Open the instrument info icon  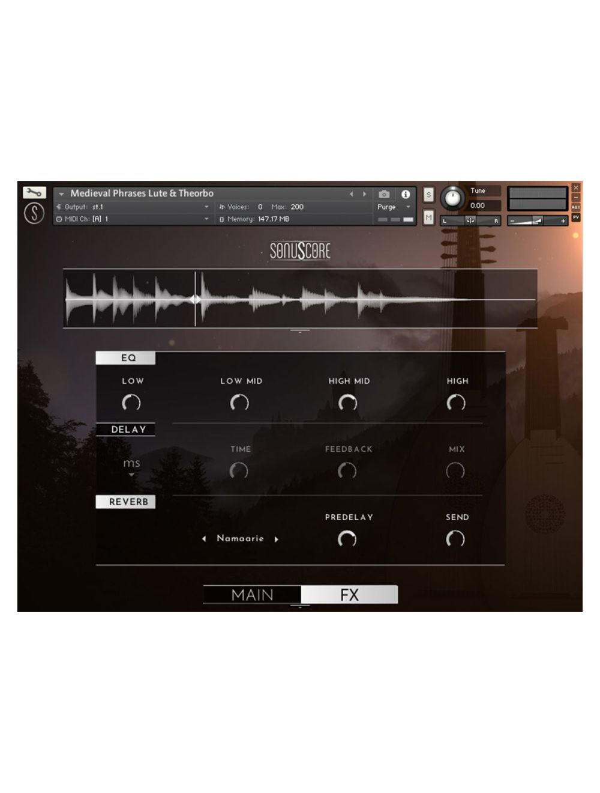coord(406,194)
